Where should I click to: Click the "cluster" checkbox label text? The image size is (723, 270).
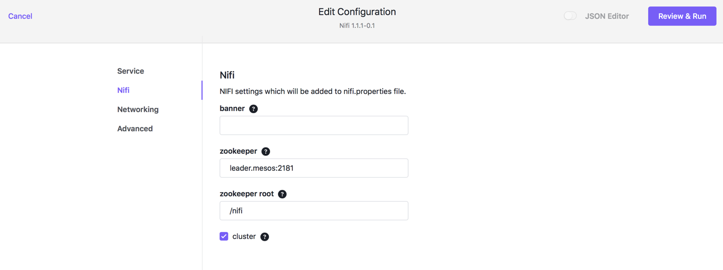pos(244,236)
